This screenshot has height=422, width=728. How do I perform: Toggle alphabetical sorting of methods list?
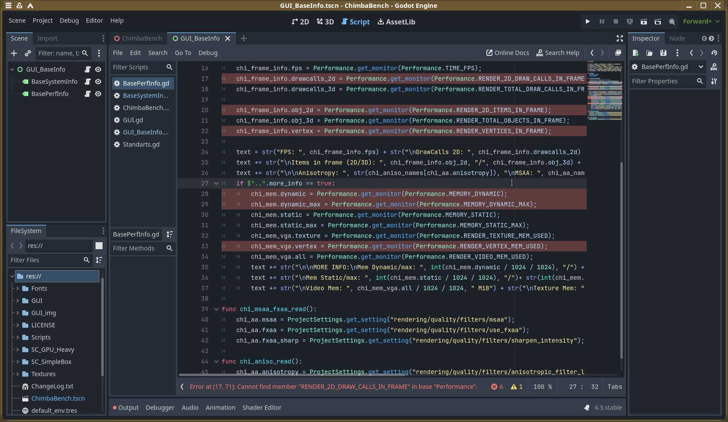point(170,234)
